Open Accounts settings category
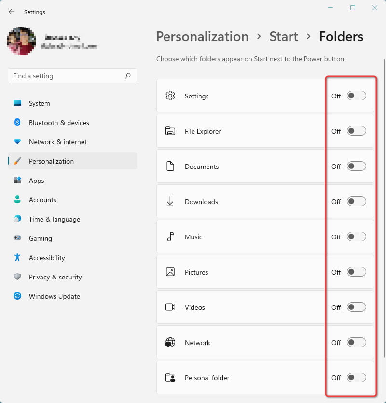 pyautogui.click(x=72, y=199)
